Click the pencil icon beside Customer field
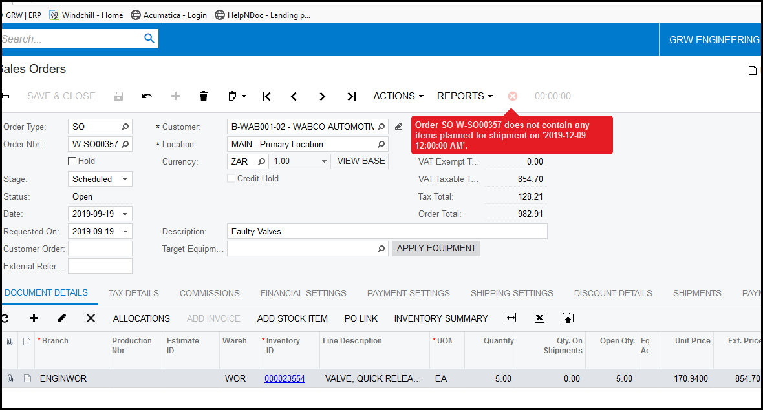This screenshot has height=410, width=763. coord(399,127)
